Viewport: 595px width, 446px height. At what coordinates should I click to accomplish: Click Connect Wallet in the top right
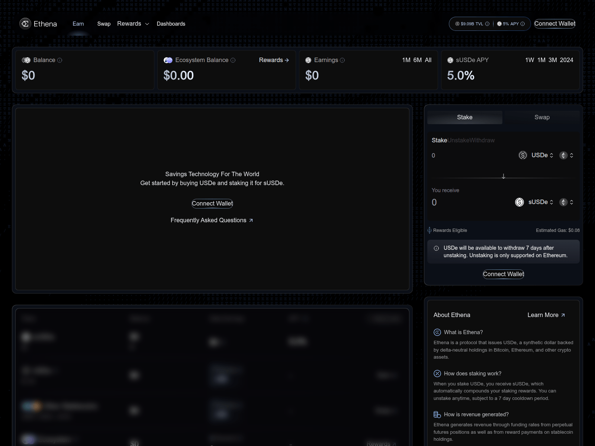tap(554, 23)
